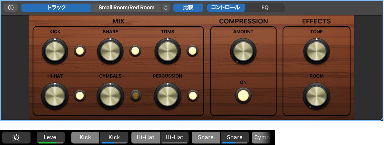Toggle the SNARE on/off light button
Image resolution: width=384 pixels, height=145 pixels.
click(x=135, y=51)
